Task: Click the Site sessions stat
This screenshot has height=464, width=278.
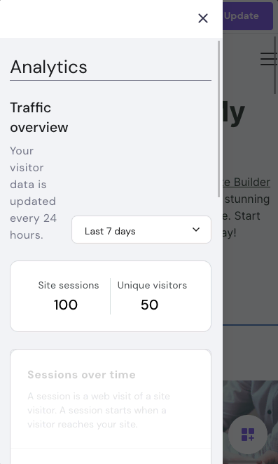Action: click(x=66, y=296)
